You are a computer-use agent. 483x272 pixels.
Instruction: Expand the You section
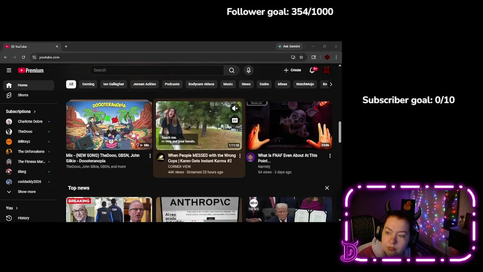point(12,208)
